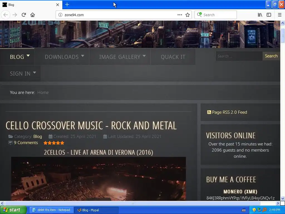Click horizontal scrollbar right arrow

[x=278, y=203]
